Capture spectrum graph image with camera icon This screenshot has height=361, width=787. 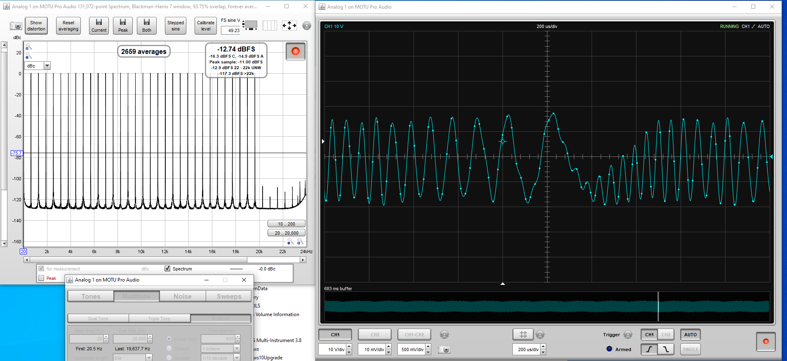[16, 26]
